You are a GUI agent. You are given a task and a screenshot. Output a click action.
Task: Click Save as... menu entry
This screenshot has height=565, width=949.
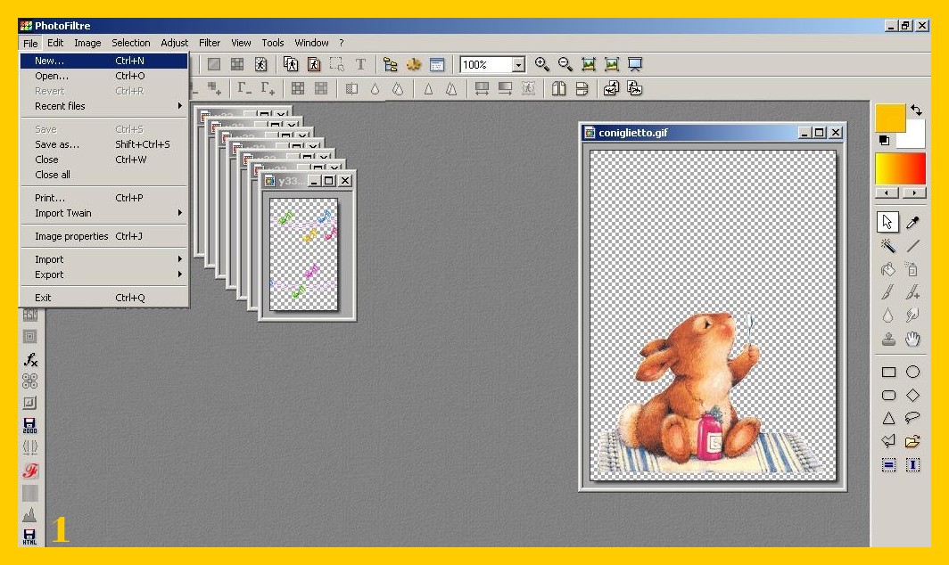pos(57,144)
